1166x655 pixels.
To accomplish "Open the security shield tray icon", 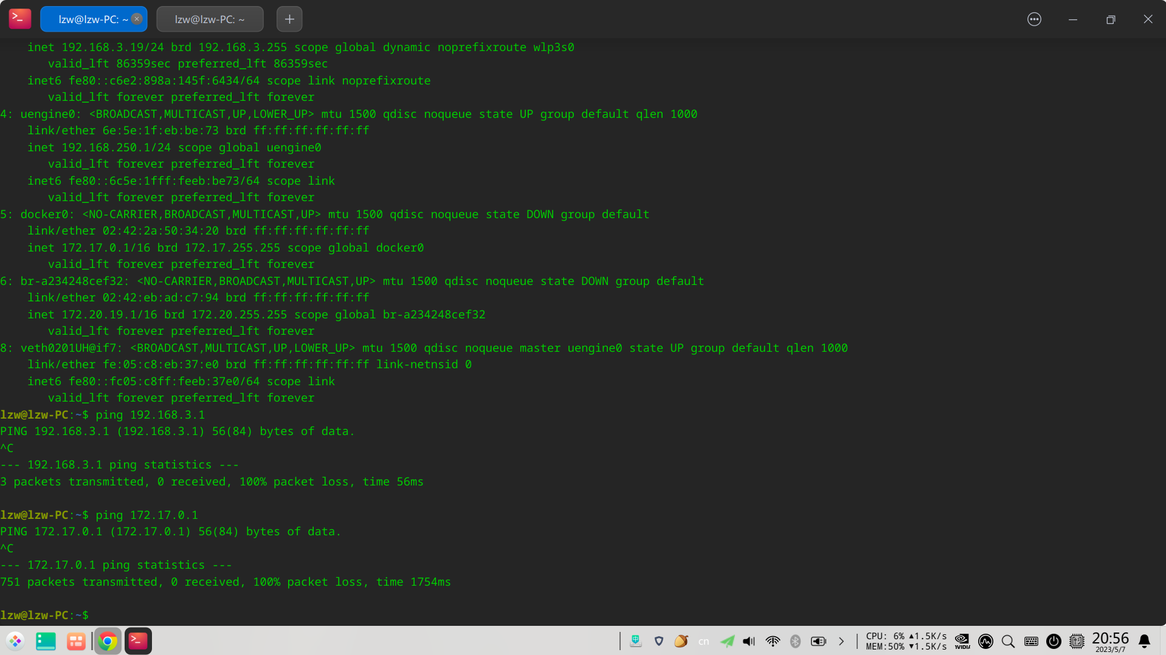I will click(x=659, y=641).
